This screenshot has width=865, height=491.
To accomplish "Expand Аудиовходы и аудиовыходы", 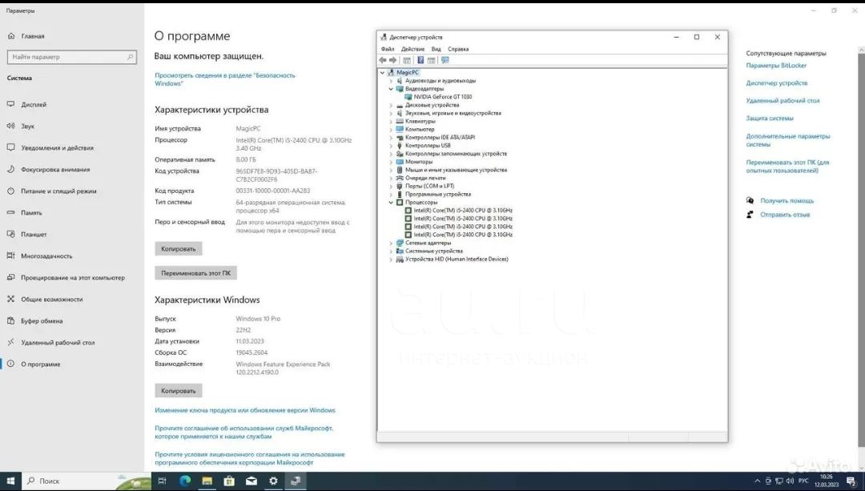I will pos(391,81).
